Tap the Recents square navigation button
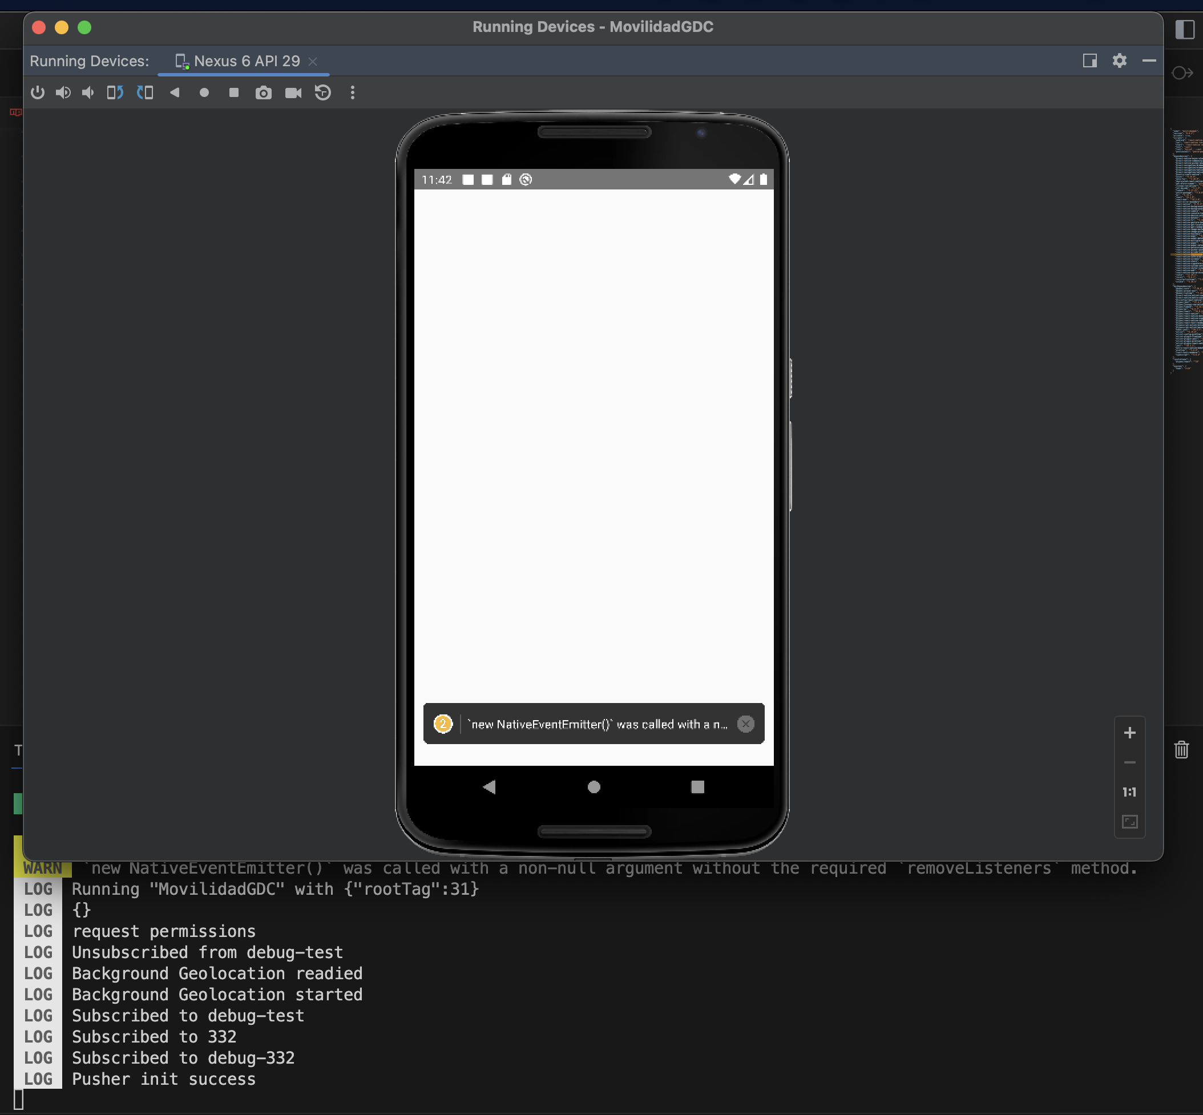The height and width of the screenshot is (1115, 1203). coord(698,787)
